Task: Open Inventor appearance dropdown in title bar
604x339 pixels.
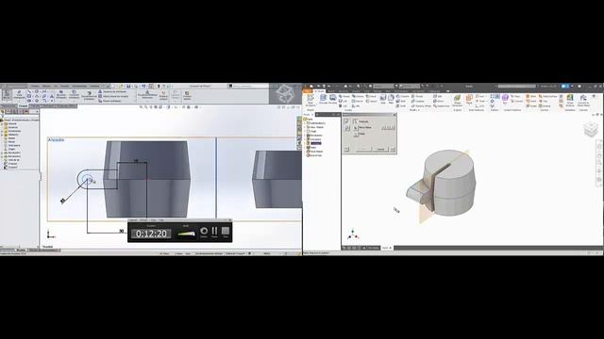Action: (409, 86)
